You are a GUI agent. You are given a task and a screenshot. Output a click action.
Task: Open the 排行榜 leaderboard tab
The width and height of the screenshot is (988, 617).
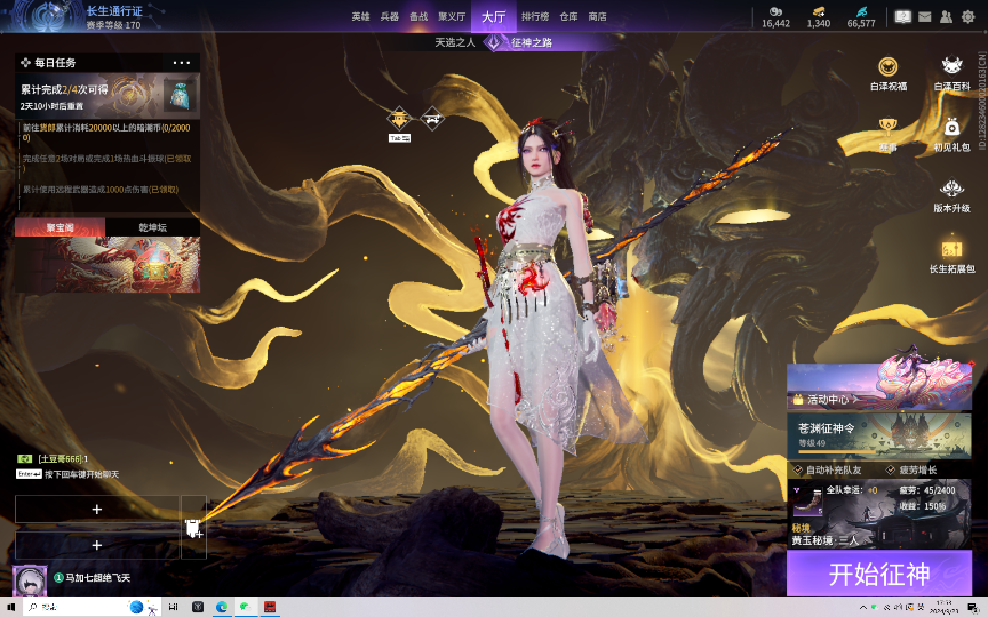(535, 16)
